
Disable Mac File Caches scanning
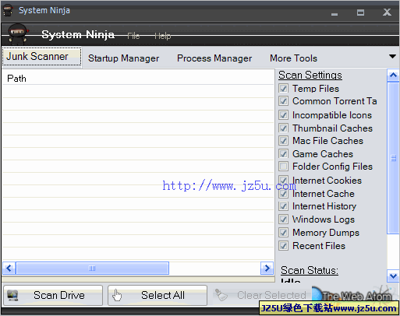[x=283, y=141]
